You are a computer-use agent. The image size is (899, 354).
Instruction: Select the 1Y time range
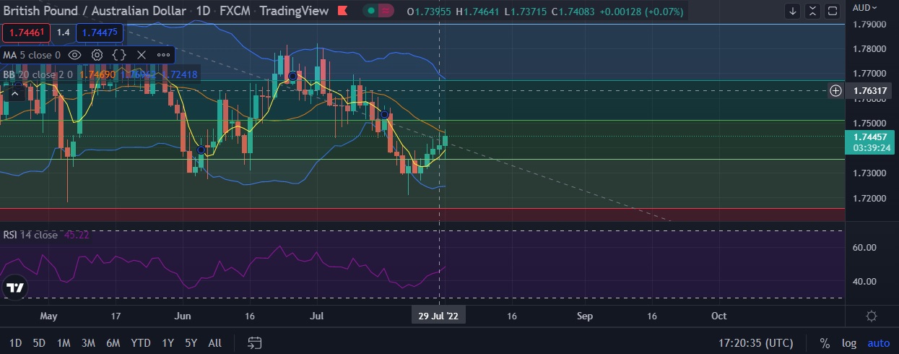coord(168,342)
